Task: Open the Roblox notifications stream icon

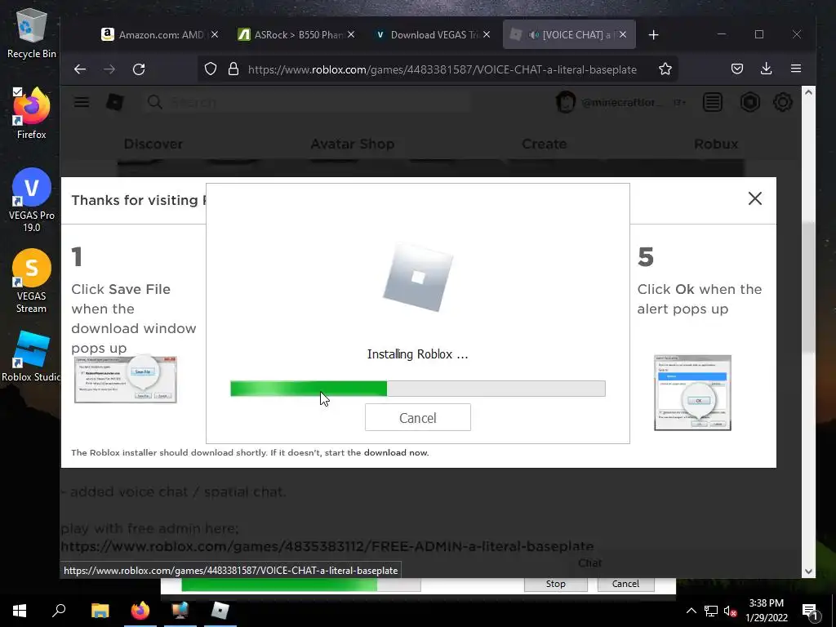Action: [713, 102]
